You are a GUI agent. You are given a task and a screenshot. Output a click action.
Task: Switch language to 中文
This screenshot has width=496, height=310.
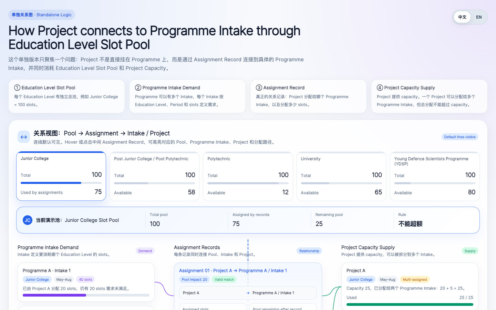(462, 17)
